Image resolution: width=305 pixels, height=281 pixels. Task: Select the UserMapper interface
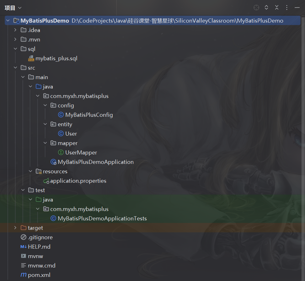[x=81, y=152]
